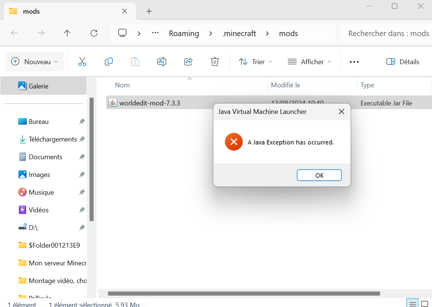Open Téléchargements in the sidebar
The width and height of the screenshot is (432, 307).
coord(53,139)
